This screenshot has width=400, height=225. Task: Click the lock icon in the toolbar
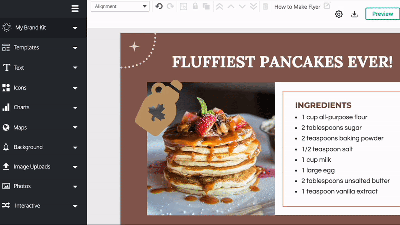click(195, 6)
